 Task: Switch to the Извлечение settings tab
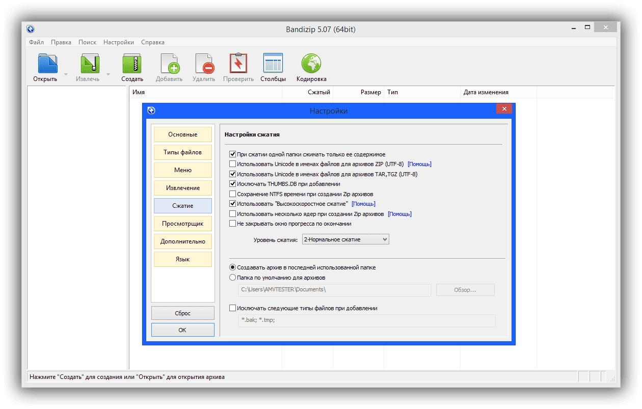183,188
